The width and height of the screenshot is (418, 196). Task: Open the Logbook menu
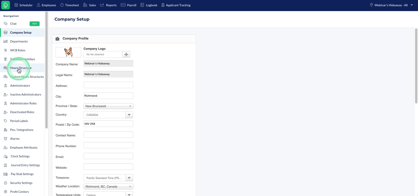click(149, 5)
